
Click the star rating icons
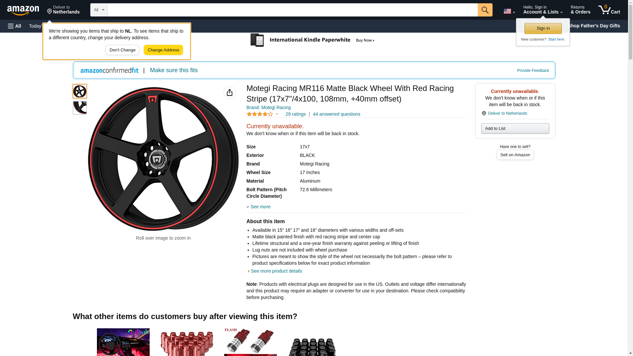coord(260,114)
